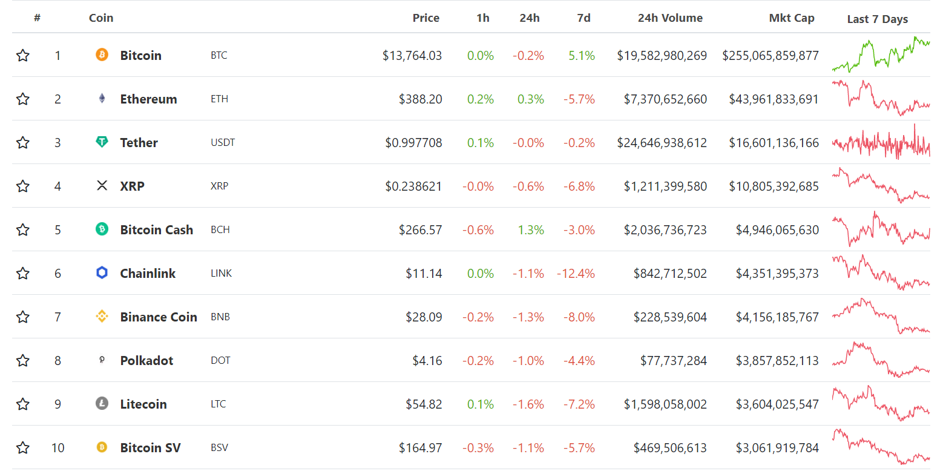
Task: Click Chainlink's 7d change -12.4%
Action: pos(576,274)
